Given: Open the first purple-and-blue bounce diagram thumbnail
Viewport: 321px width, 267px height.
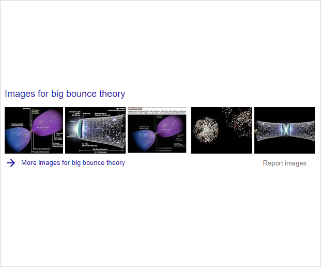Looking at the screenshot, I should (x=34, y=130).
